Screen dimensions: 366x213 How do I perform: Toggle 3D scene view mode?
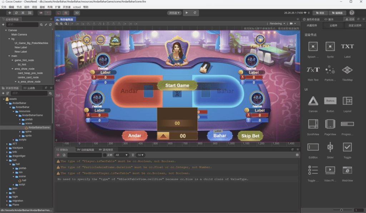point(76,12)
